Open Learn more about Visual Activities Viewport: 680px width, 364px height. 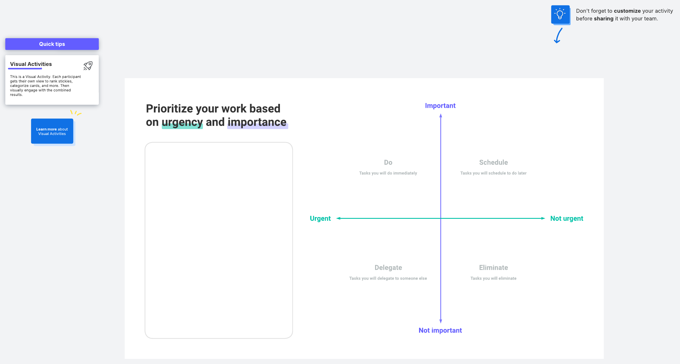[52, 131]
